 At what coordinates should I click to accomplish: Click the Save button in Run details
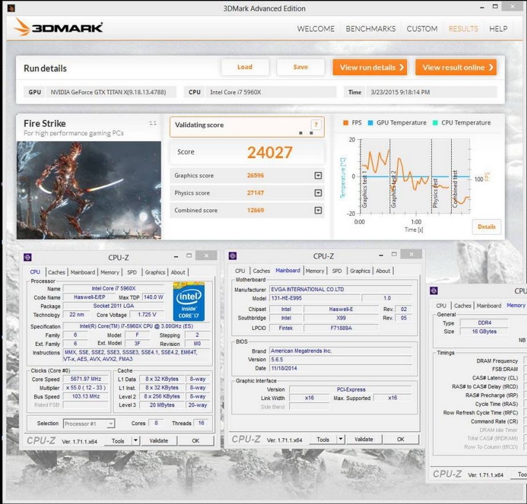click(x=300, y=67)
